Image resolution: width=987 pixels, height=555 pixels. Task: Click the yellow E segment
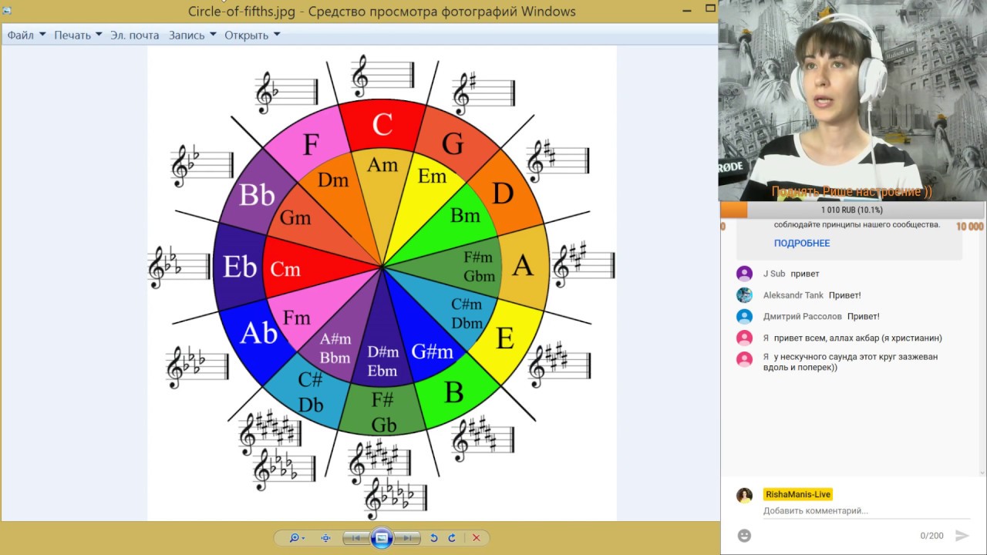point(505,338)
